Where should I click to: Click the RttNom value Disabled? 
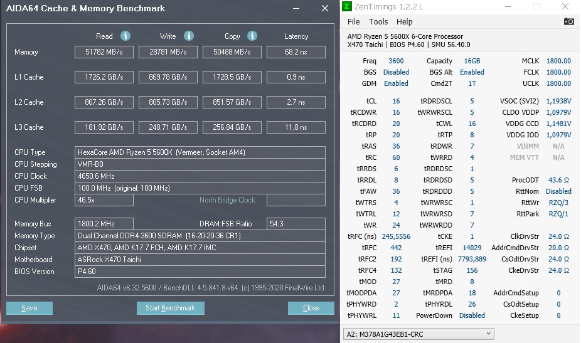click(x=559, y=191)
